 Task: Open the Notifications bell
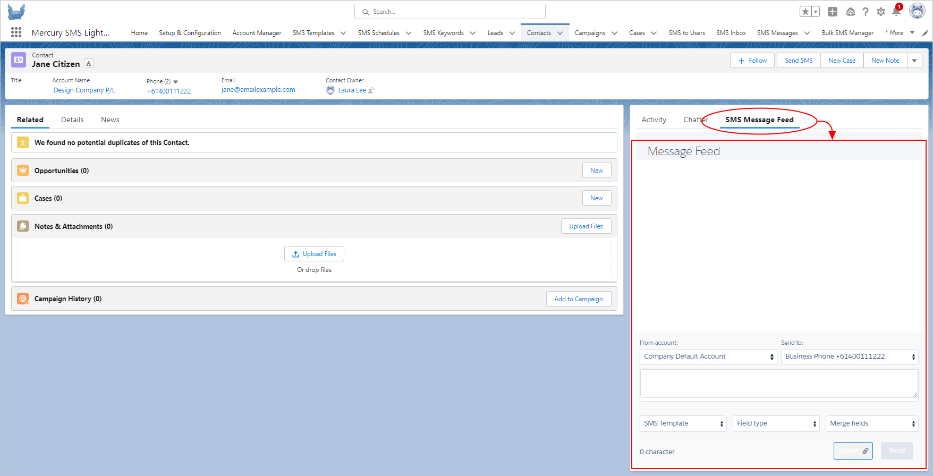pyautogui.click(x=897, y=11)
